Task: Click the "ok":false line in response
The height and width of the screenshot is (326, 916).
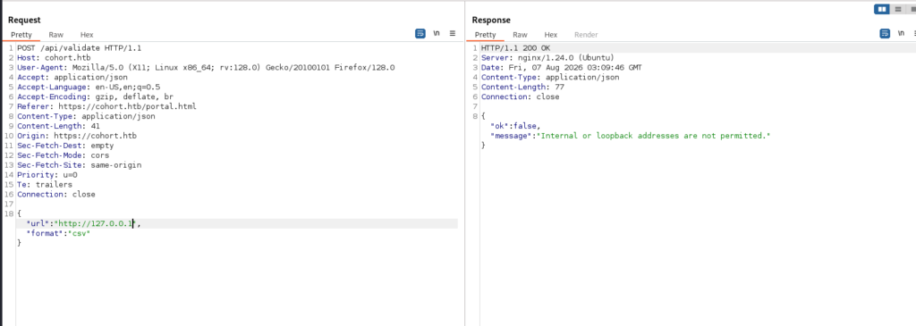Action: pyautogui.click(x=516, y=126)
